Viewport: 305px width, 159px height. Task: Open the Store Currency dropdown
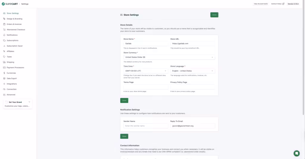coord(169,57)
